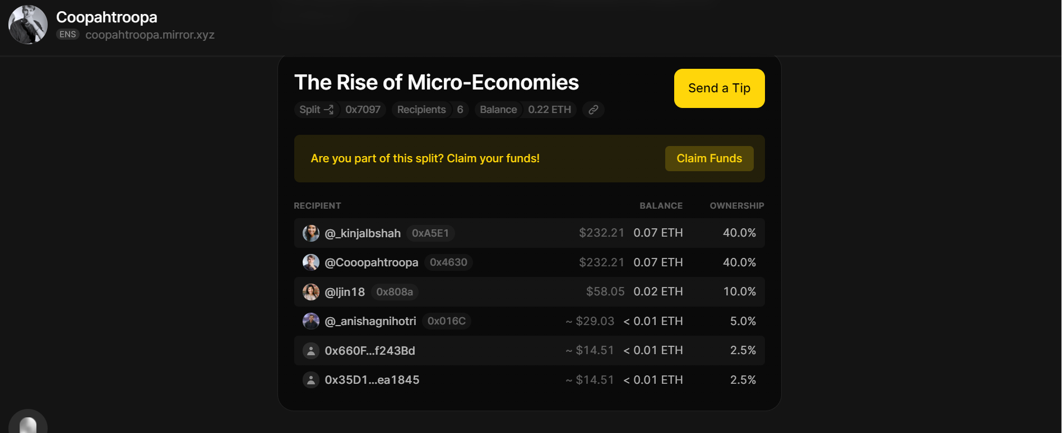The image size is (1062, 433).
Task: Click @Cooopahtroopa's recipient avatar
Action: pos(311,262)
